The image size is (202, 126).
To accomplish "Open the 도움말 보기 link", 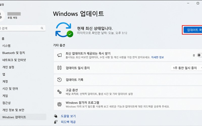I will coord(68,116).
